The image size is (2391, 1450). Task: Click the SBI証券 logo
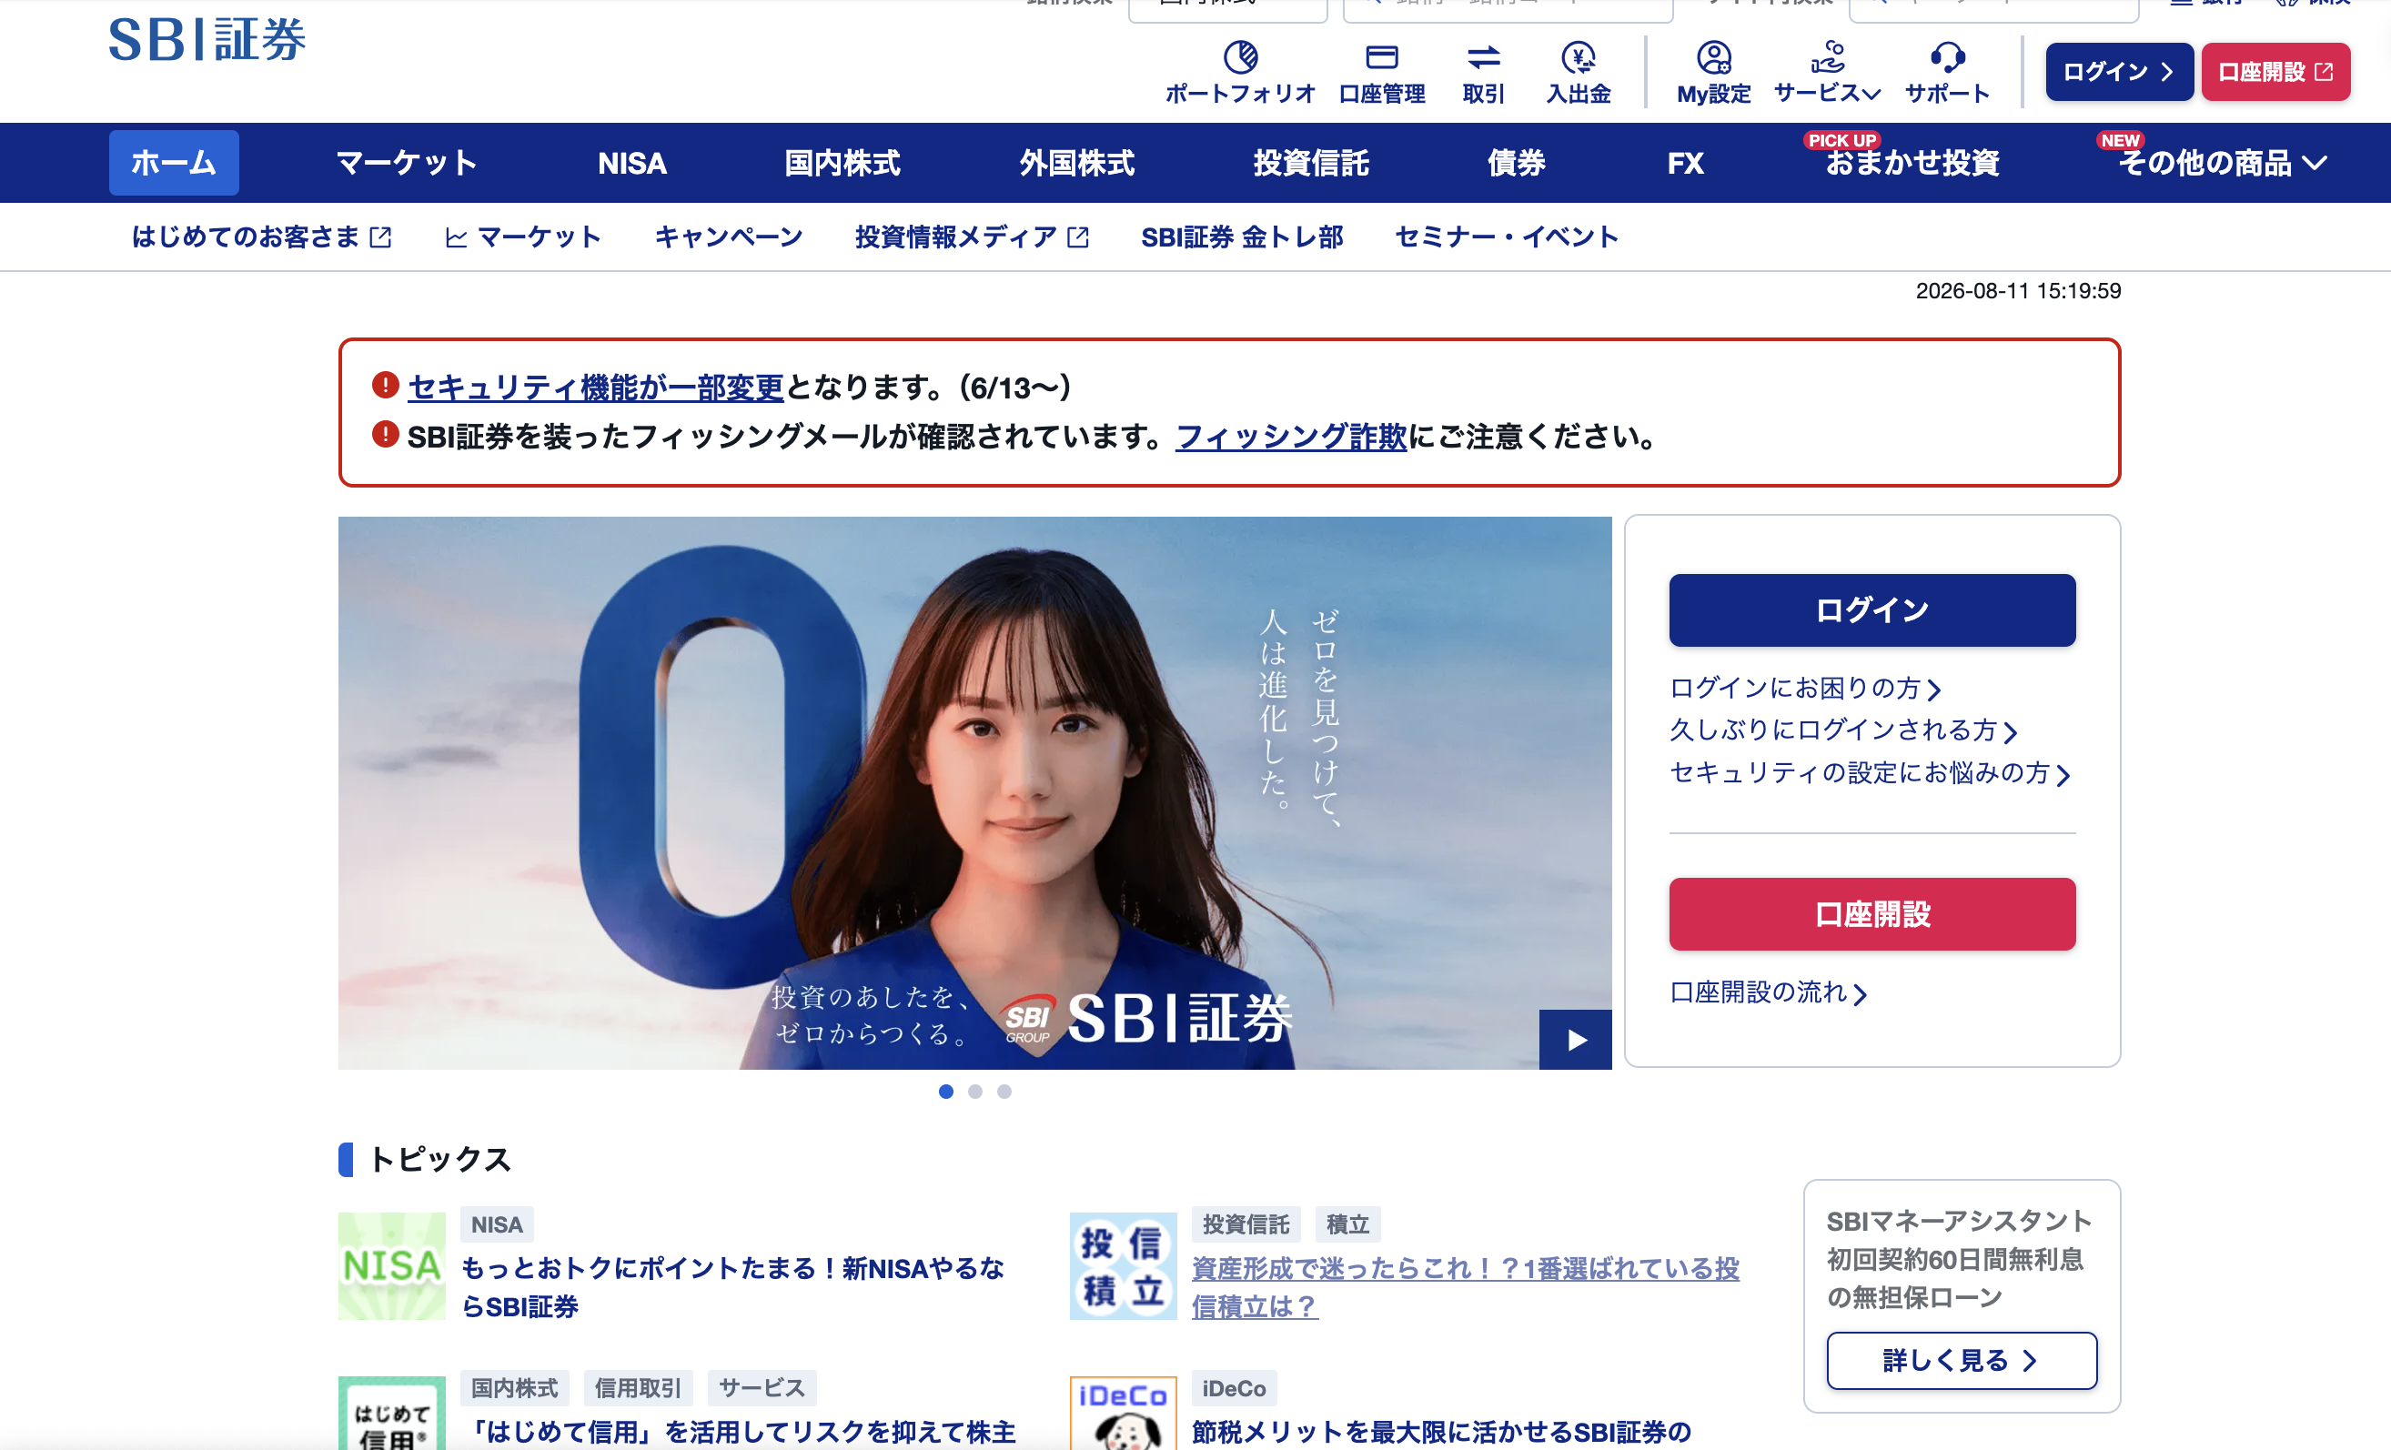pyautogui.click(x=207, y=41)
